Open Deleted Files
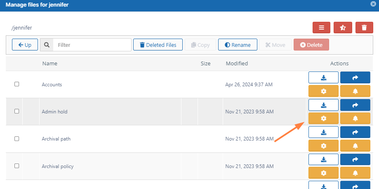Viewport: 379px width, 189px height. tap(158, 45)
